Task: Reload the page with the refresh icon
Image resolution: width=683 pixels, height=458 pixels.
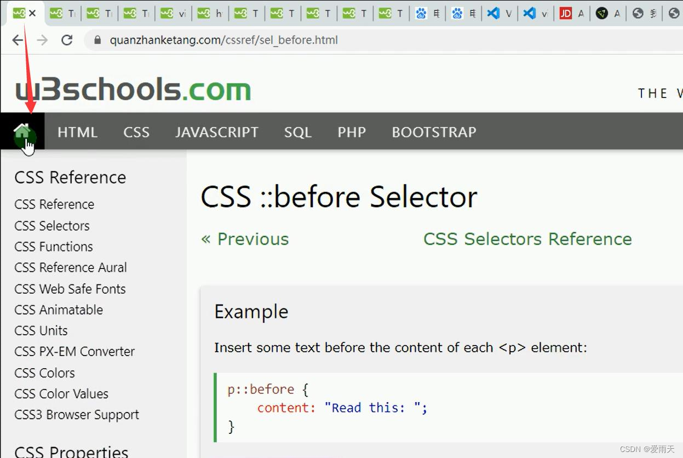Action: click(67, 40)
